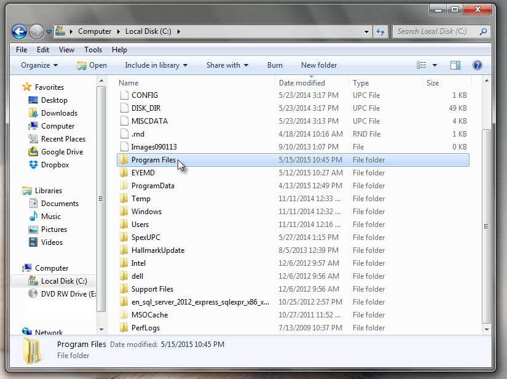This screenshot has width=507, height=379.
Task: Open the Tools menu
Action: point(93,50)
